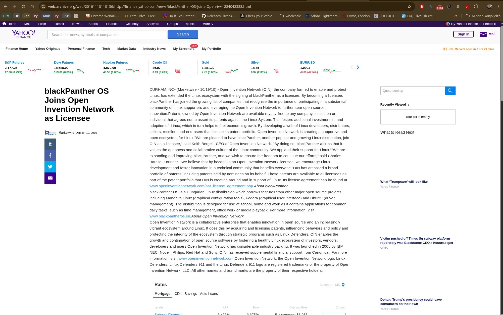Expand the More menu in Yahoo bar

208,24
